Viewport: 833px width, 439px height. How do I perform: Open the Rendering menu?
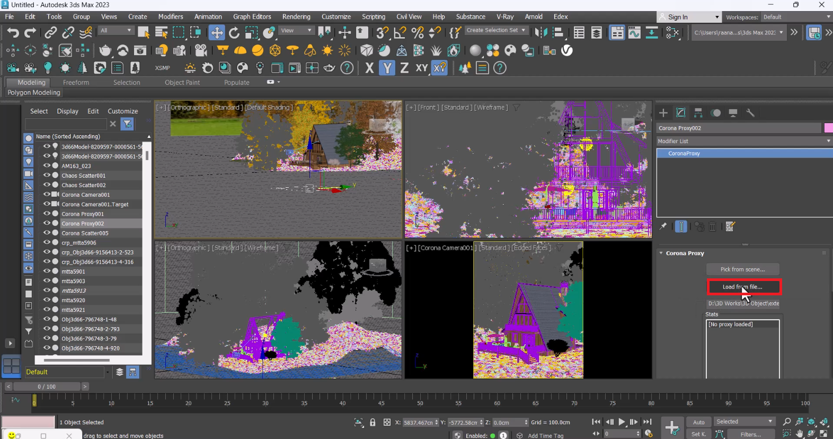tap(296, 16)
